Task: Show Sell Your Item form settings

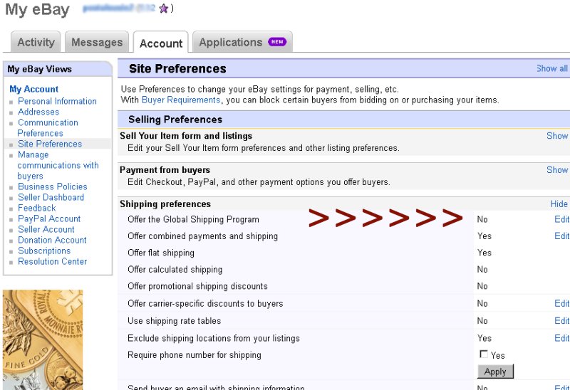Action: [x=557, y=136]
